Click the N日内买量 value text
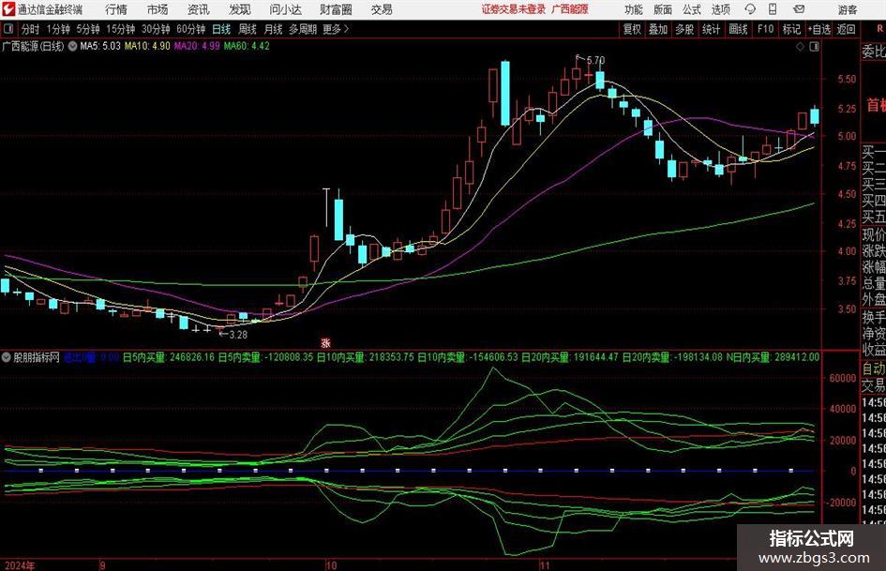Screen dimensions: 886x571 tap(773, 357)
